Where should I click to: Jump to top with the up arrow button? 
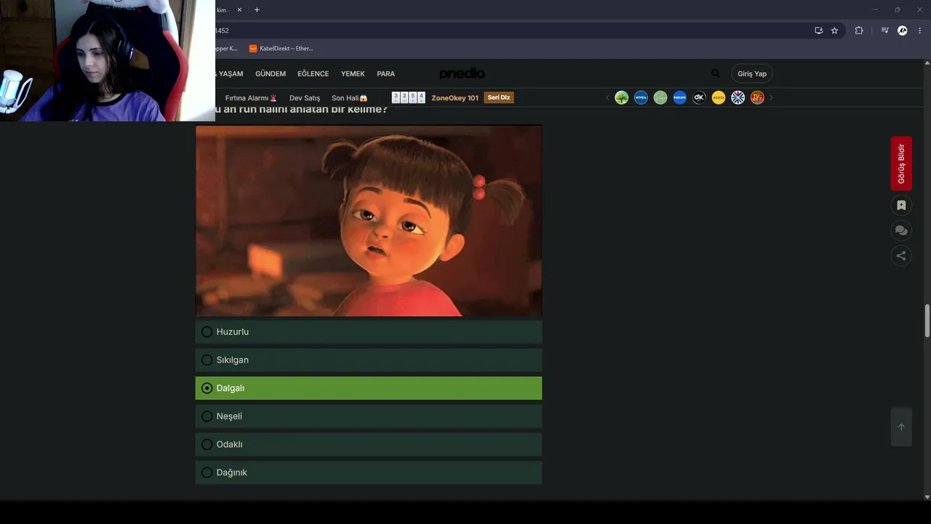(x=901, y=427)
